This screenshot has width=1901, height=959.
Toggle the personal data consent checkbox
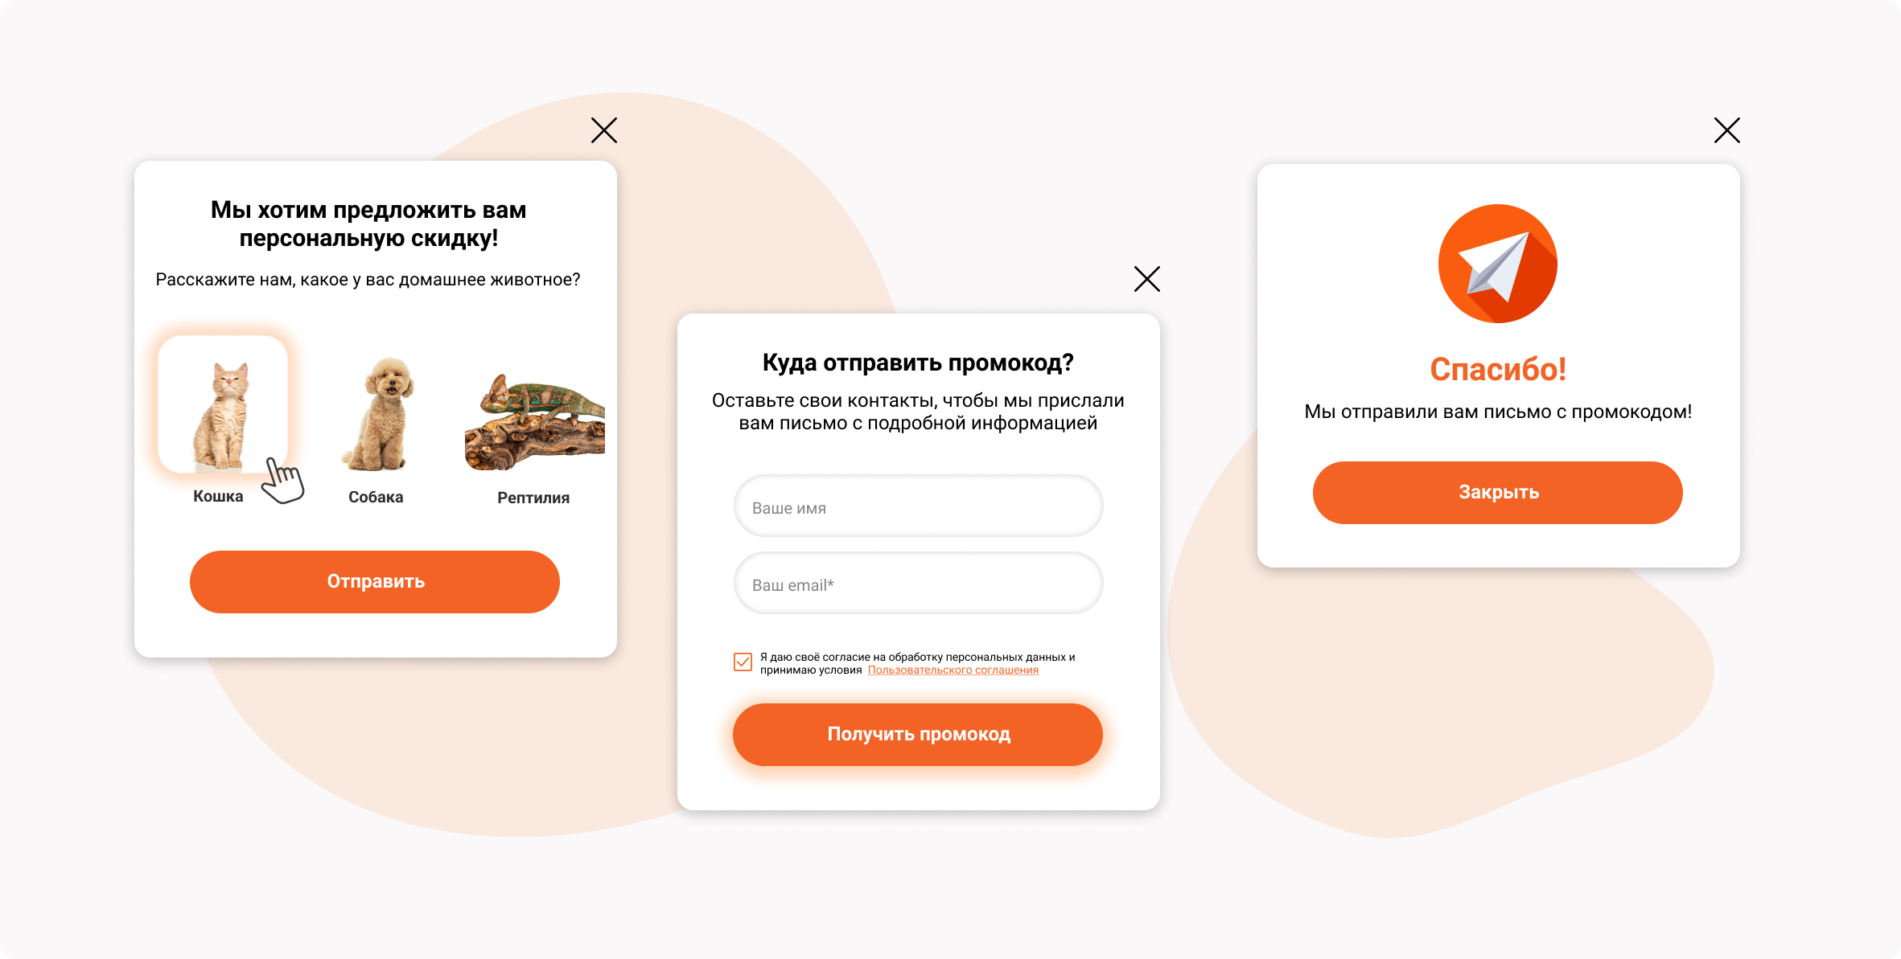tap(743, 662)
